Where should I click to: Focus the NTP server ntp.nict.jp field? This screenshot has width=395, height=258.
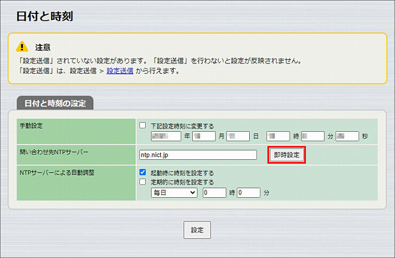[x=198, y=155]
